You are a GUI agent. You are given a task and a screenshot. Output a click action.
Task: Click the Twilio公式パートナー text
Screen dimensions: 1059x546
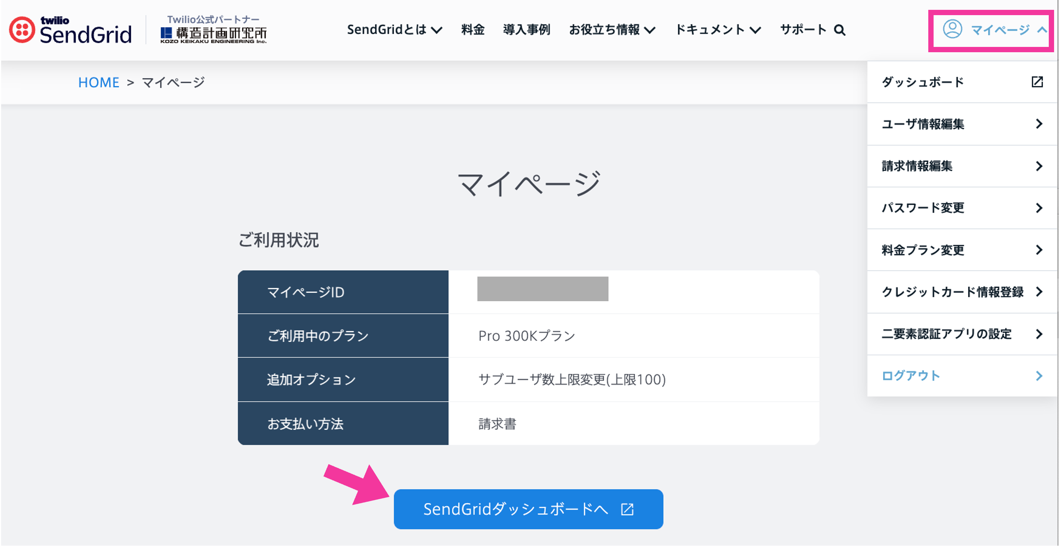[x=213, y=19]
